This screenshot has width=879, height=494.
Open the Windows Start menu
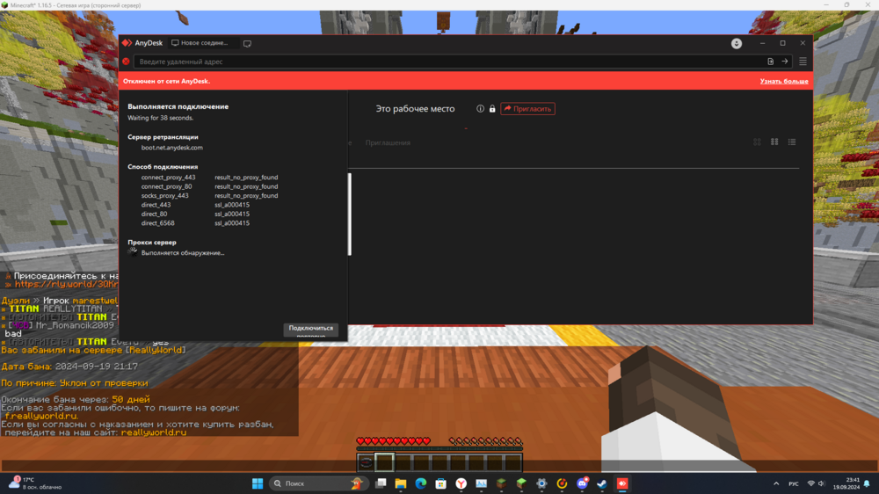(258, 483)
